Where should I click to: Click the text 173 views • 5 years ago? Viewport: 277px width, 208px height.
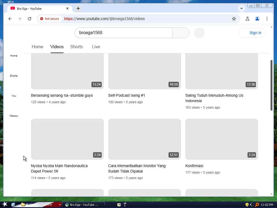point(126,178)
